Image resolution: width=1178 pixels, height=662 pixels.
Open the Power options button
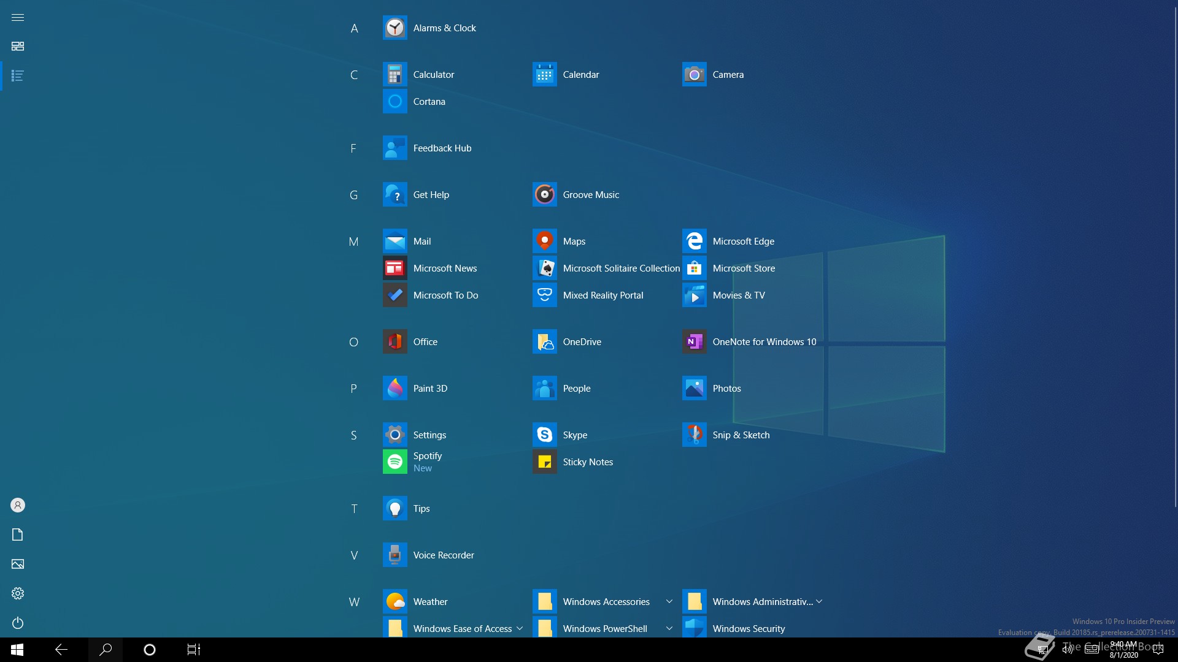coord(18,623)
